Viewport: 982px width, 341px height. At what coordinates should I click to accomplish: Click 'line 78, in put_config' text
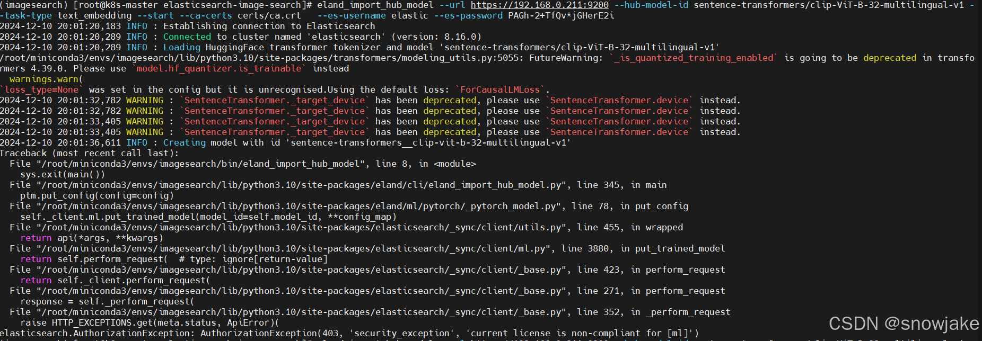click(x=630, y=207)
